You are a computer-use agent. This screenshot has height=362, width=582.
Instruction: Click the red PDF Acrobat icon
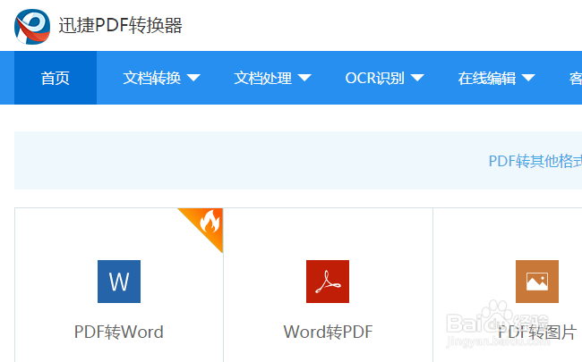[328, 282]
